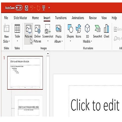The width and height of the screenshot is (122, 122).
Task: Open the Review tab
Action: click(93, 18)
